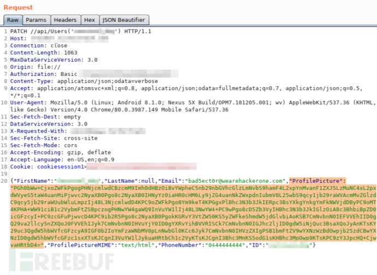Click the base64 payload starting PGh0bWw+
Viewport: 377px width, 275px height.
point(193,217)
